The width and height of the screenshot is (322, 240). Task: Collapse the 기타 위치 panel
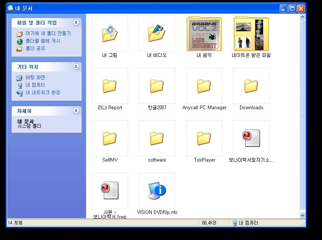tap(76, 66)
